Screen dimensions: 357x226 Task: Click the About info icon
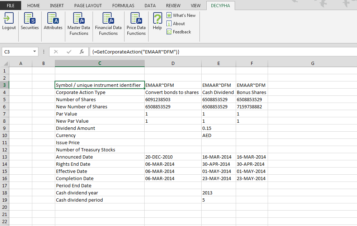click(169, 23)
